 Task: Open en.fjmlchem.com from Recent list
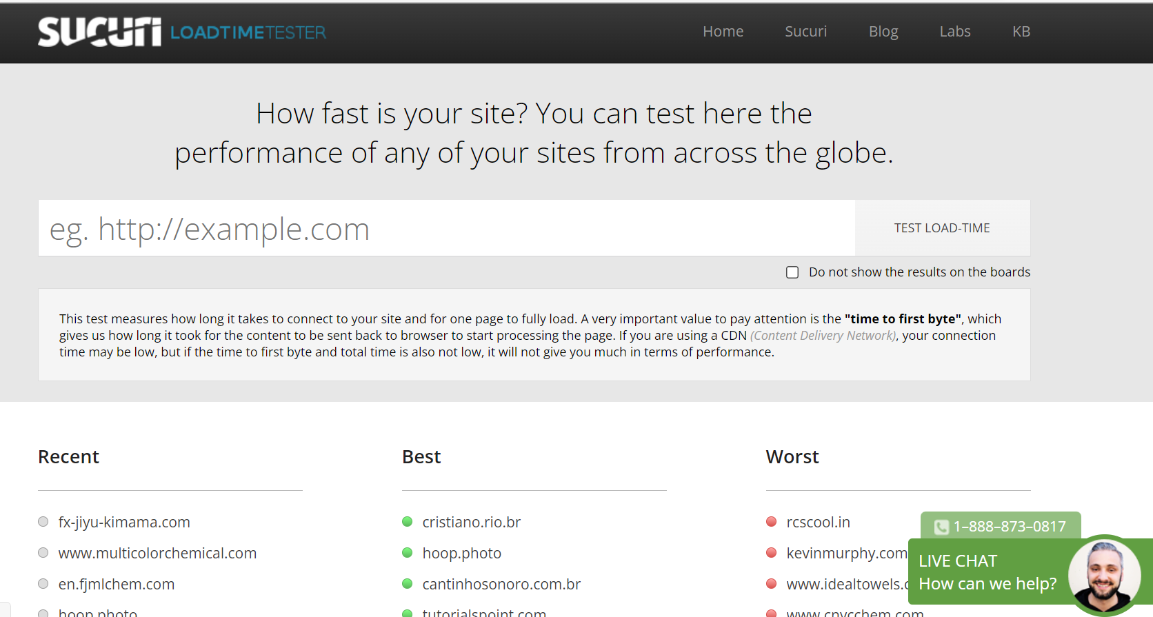pyautogui.click(x=116, y=584)
